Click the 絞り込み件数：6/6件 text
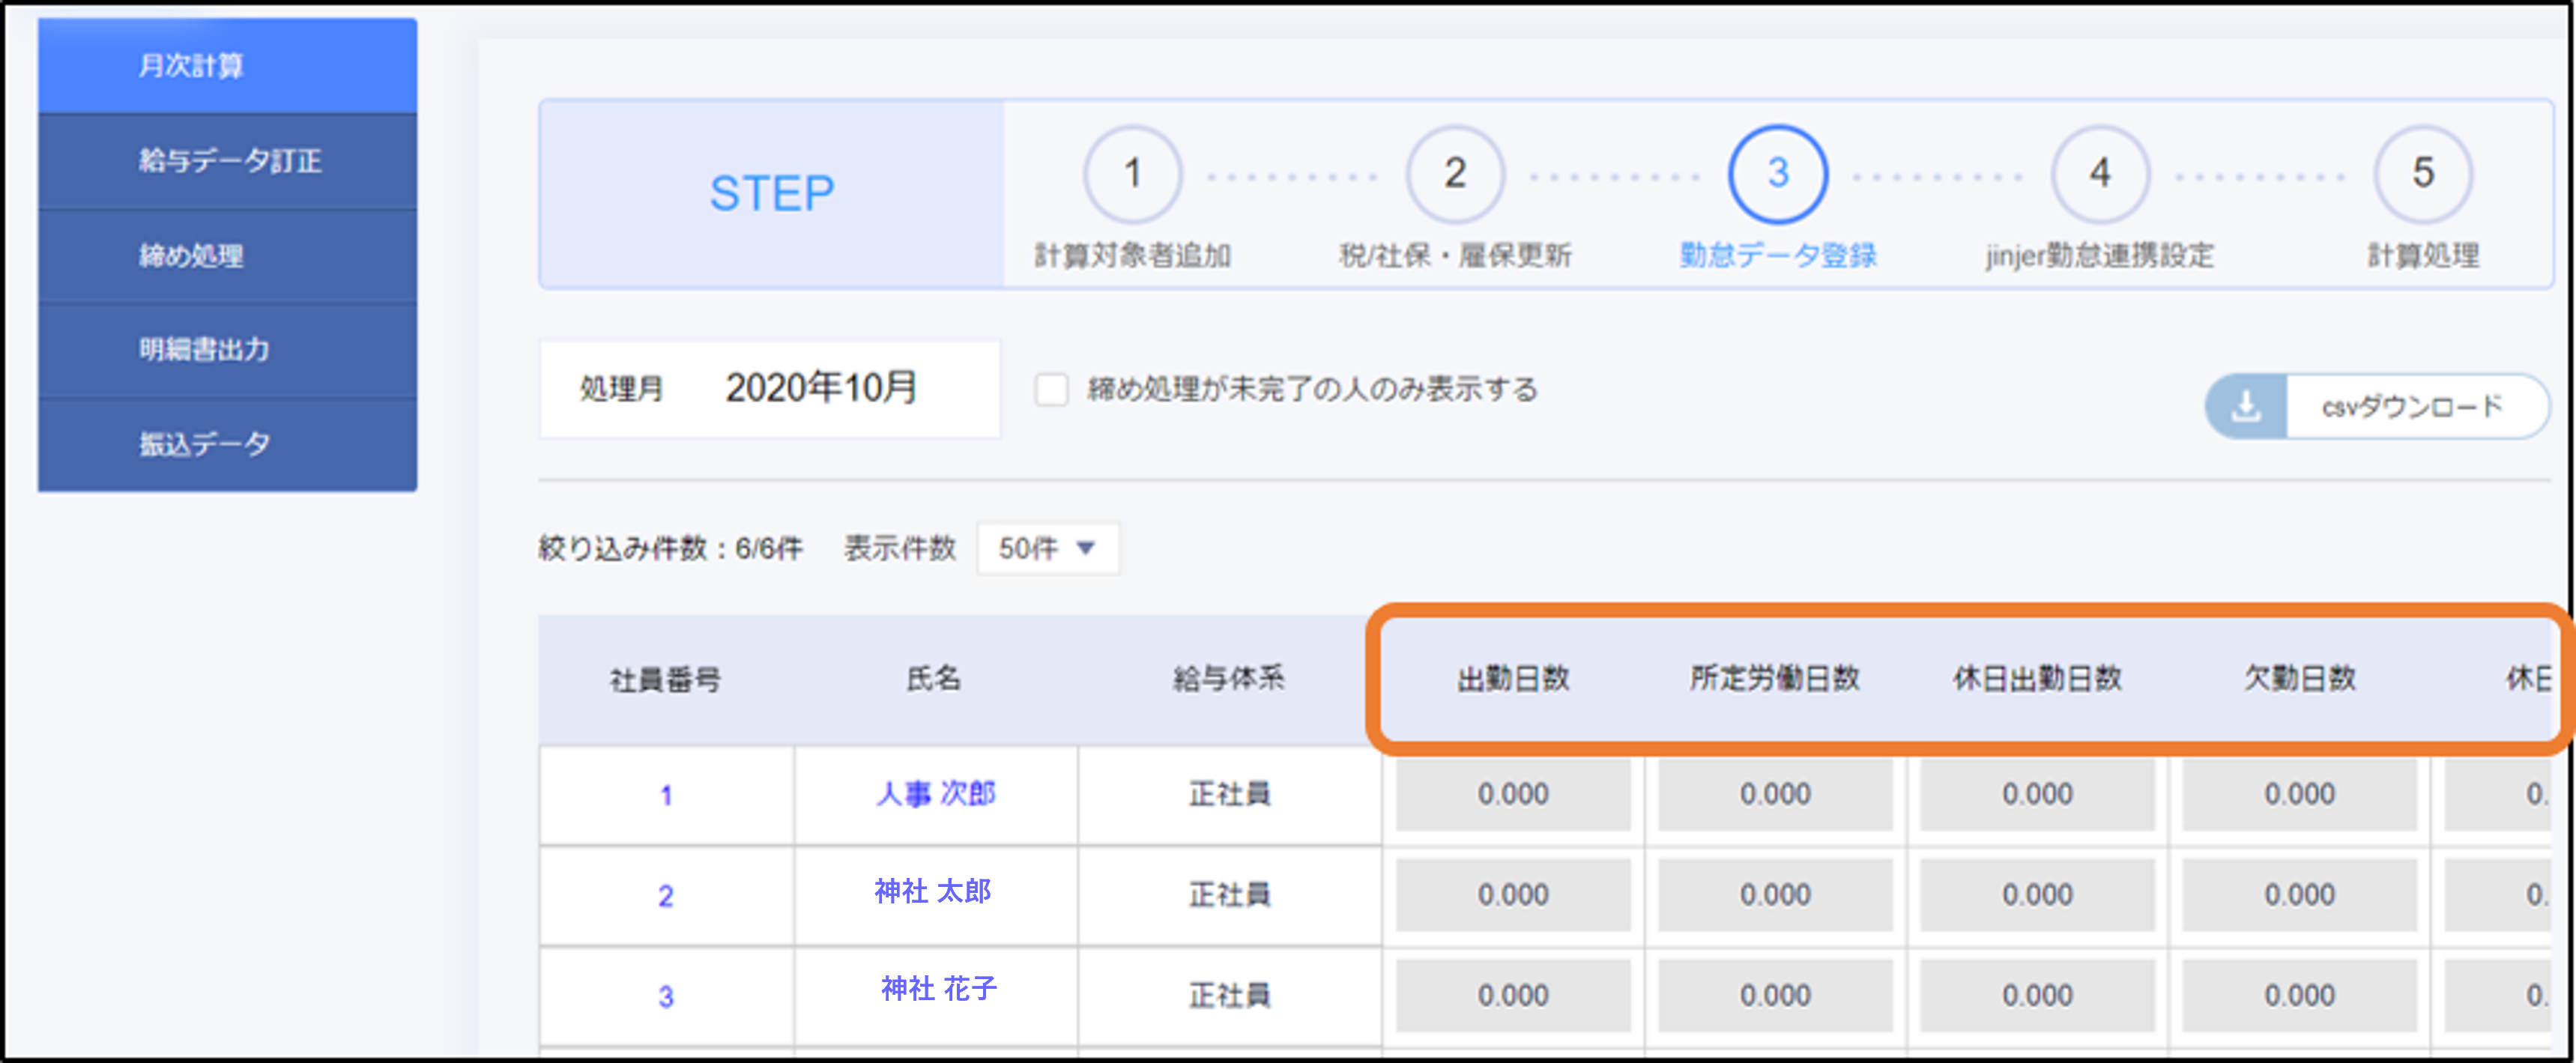 [x=670, y=548]
